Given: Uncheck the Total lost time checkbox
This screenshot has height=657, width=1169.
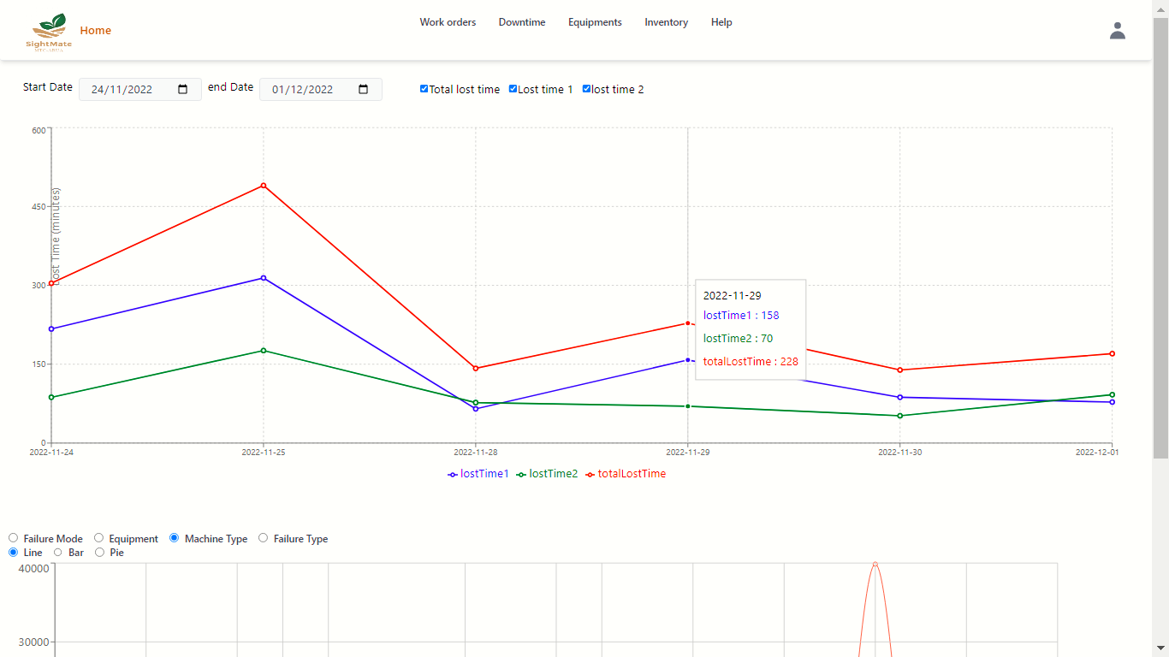Looking at the screenshot, I should click(424, 89).
